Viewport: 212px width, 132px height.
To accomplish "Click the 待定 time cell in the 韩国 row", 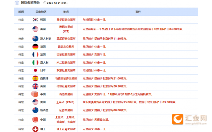I will [x=21, y=20].
